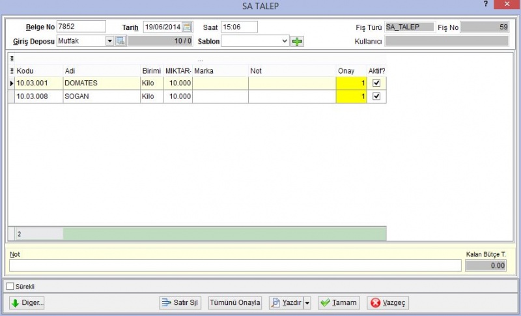The height and width of the screenshot is (316, 521).
Task: Select the yellow Onay cell for SOGAN
Action: pos(351,96)
